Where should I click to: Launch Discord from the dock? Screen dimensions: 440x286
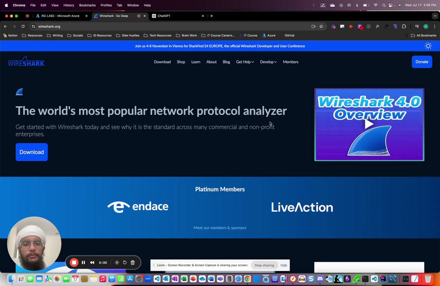pyautogui.click(x=320, y=279)
